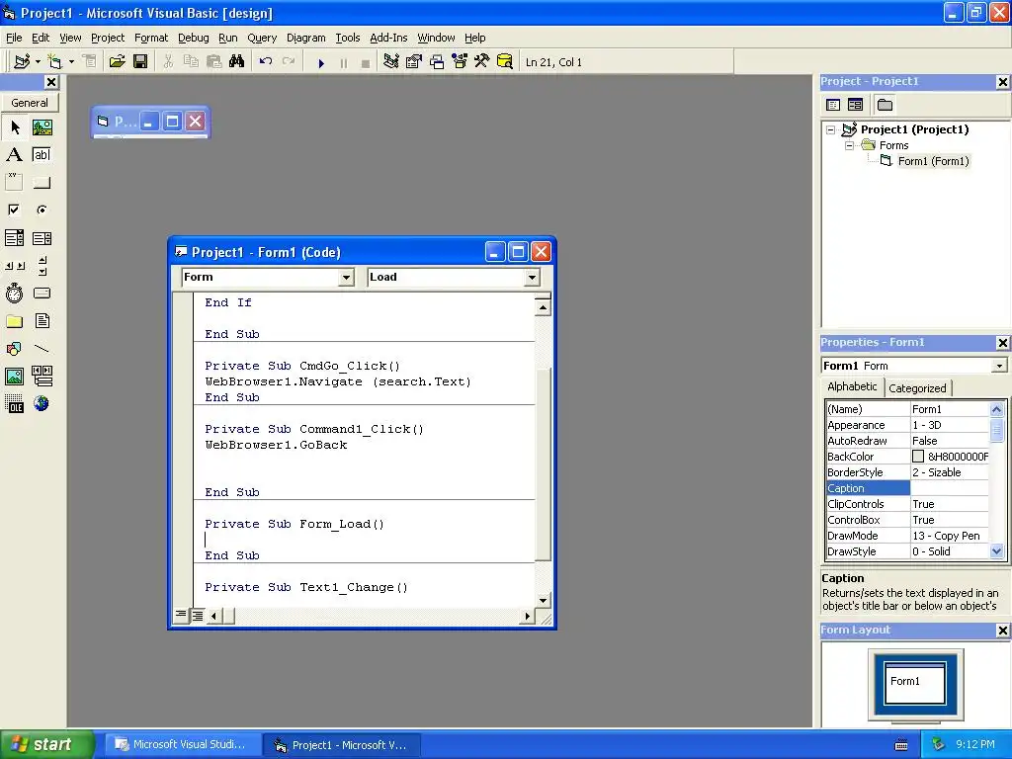Screen dimensions: 1012x759
Task: Click the Find binoculars icon
Action: click(237, 62)
